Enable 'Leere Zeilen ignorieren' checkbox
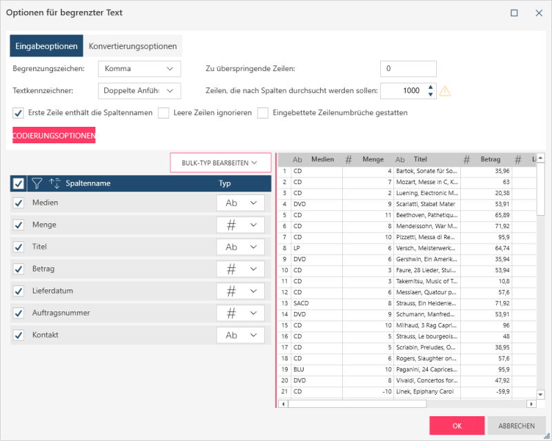 tap(164, 113)
